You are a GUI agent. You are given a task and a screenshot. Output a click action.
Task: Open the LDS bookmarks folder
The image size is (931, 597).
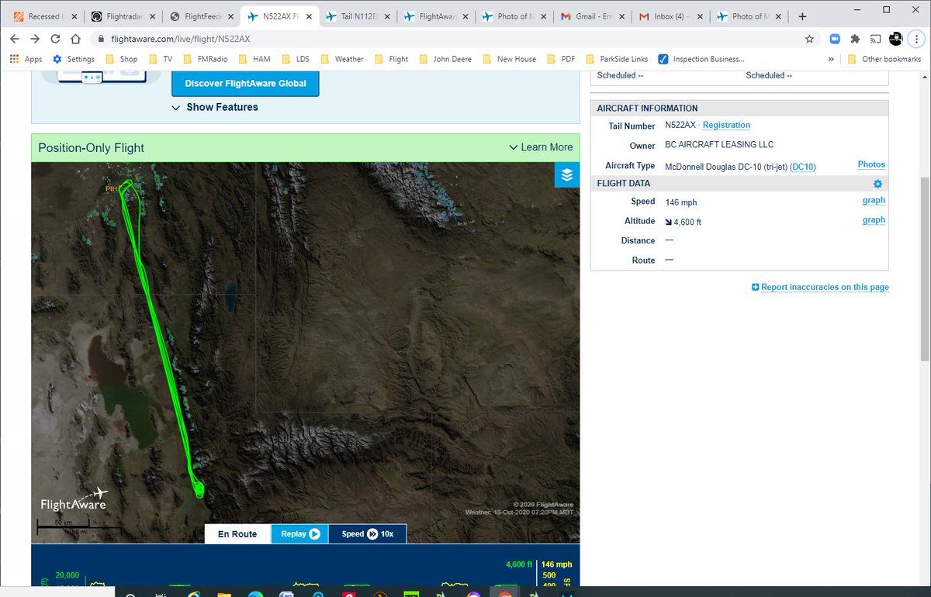pos(296,59)
